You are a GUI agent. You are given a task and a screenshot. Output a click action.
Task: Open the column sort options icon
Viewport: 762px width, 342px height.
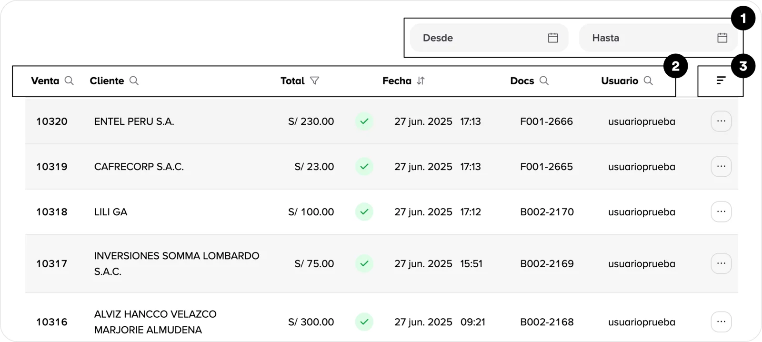(x=721, y=80)
